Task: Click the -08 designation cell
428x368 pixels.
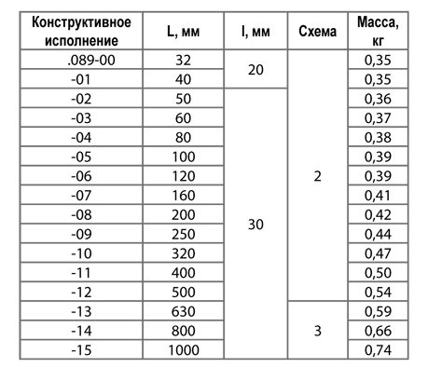Action: tap(81, 214)
